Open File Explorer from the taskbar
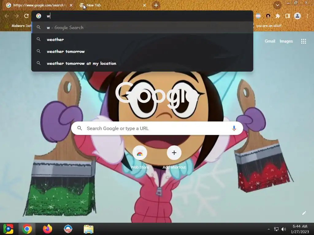This screenshot has width=314, height=235. tap(89, 229)
